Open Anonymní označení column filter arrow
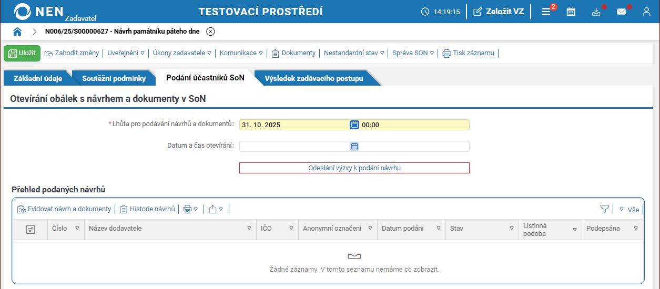 (x=370, y=229)
